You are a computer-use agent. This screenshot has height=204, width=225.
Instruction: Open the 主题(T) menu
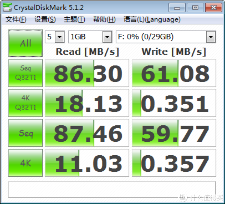74,19
